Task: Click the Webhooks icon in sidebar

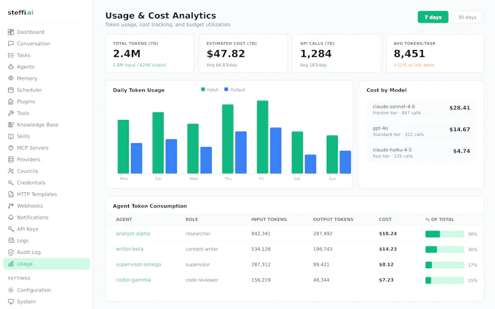Action: click(x=11, y=206)
